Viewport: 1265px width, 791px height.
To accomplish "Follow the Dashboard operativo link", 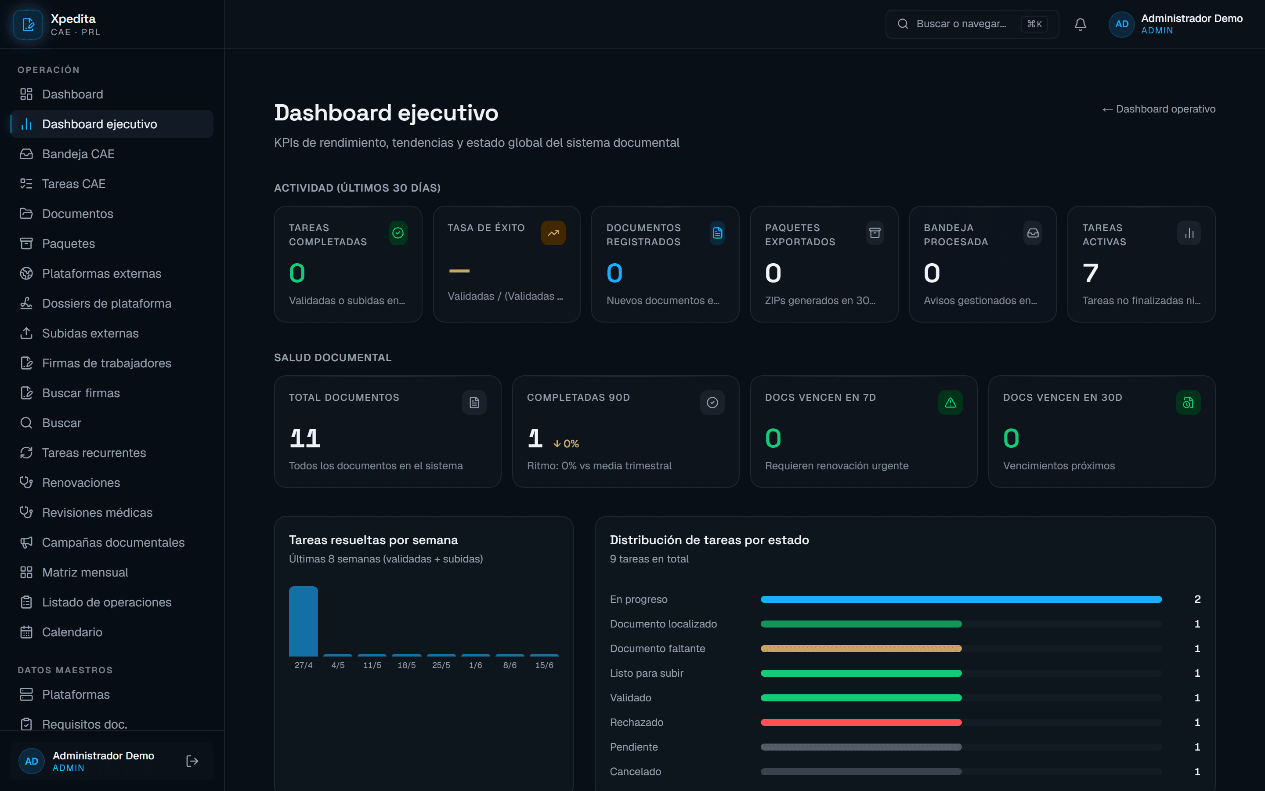I will (x=1158, y=109).
